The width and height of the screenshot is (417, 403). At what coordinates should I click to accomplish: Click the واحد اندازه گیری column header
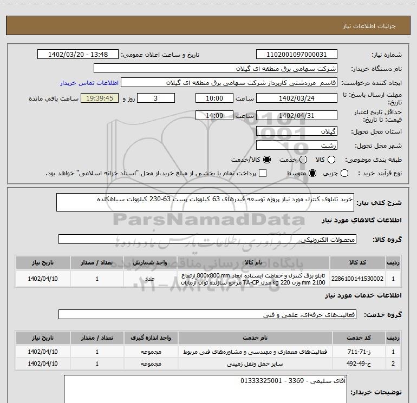pyautogui.click(x=151, y=338)
